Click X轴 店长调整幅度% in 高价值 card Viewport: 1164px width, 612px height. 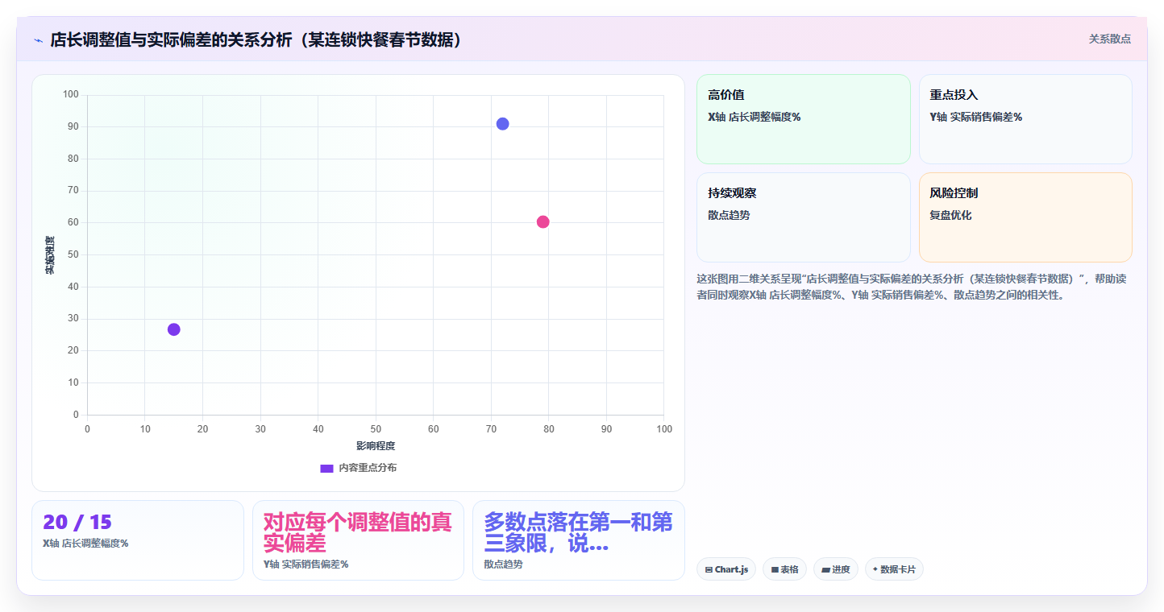tap(754, 118)
